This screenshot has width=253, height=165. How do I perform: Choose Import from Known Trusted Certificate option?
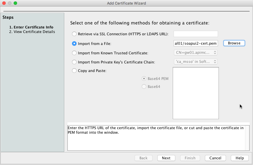coord(74,53)
